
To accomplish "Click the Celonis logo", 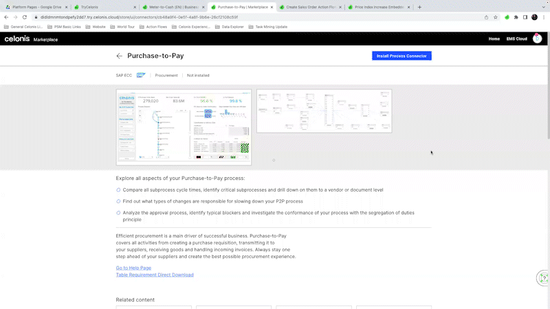I will pos(16,39).
